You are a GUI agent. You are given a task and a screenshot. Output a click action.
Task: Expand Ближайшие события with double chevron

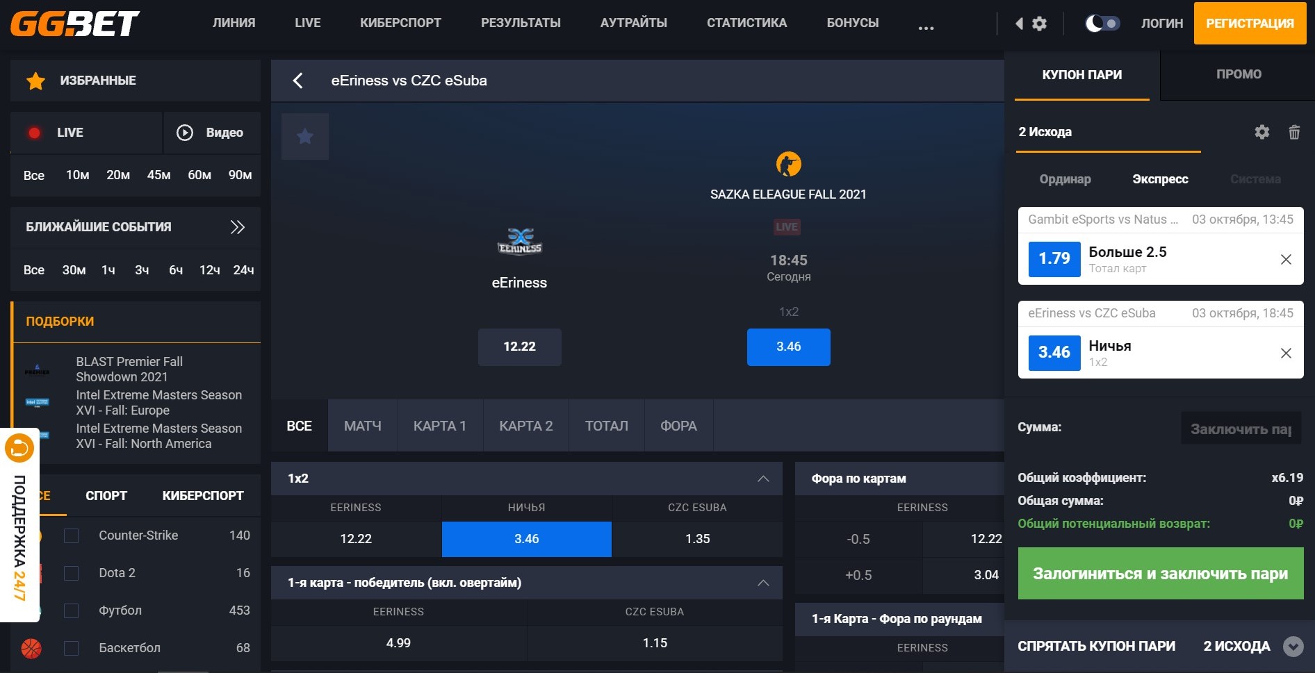(238, 227)
